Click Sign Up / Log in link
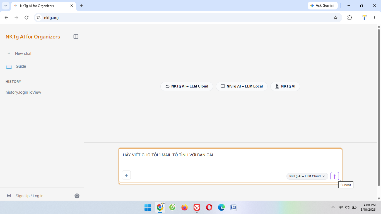The height and width of the screenshot is (214, 381). (30, 196)
